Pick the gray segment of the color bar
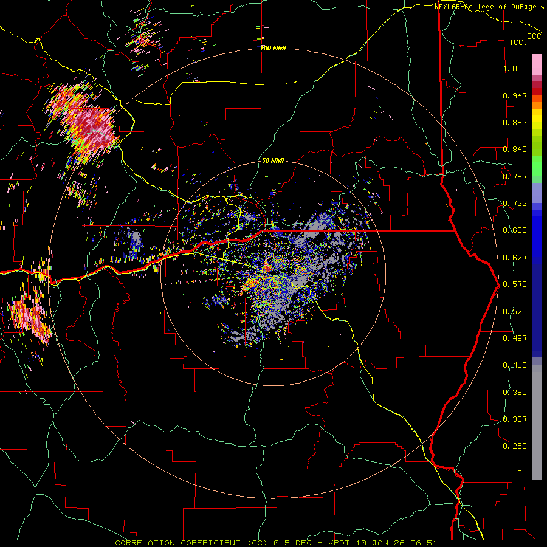This screenshot has height=547, width=547. coord(537,422)
